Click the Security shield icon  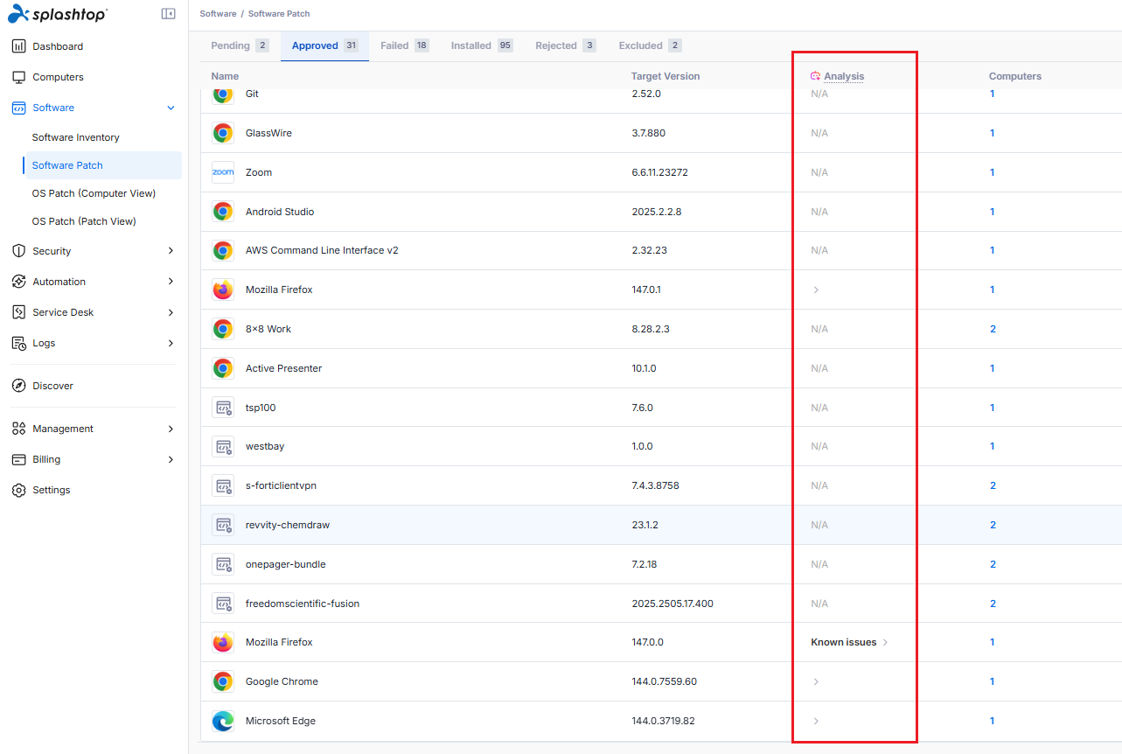[18, 251]
